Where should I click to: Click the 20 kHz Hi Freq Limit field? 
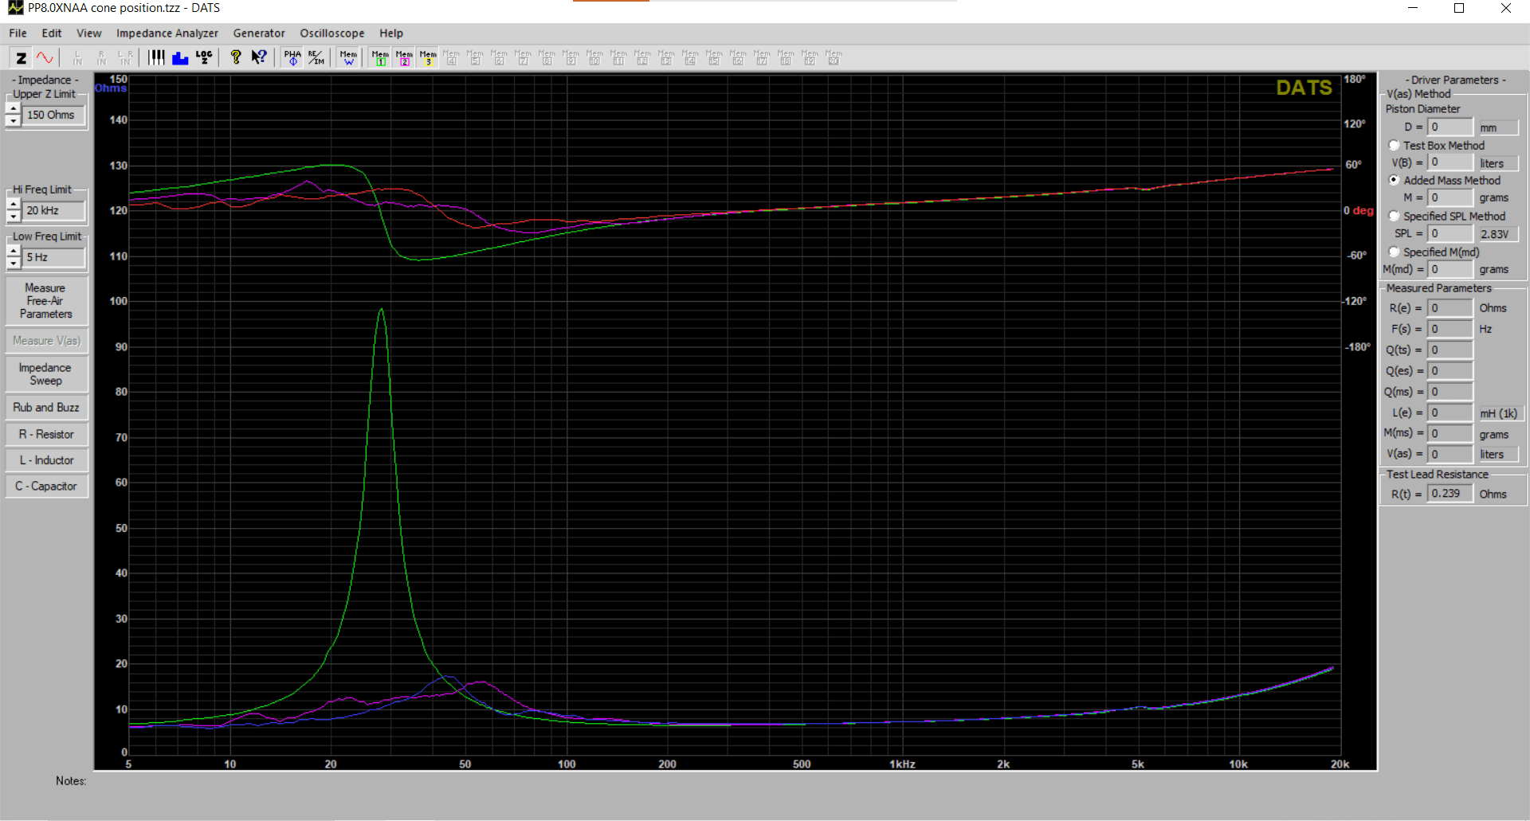pyautogui.click(x=54, y=210)
